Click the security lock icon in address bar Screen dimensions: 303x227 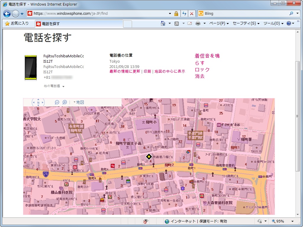pyautogui.click(x=176, y=14)
